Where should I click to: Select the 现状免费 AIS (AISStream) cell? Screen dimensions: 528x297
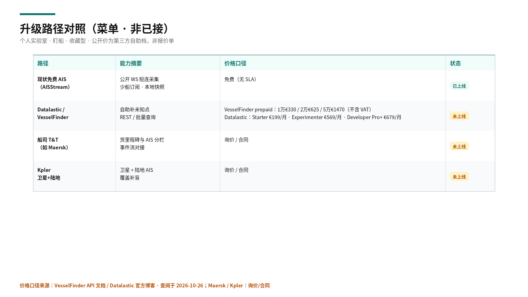pyautogui.click(x=75, y=86)
